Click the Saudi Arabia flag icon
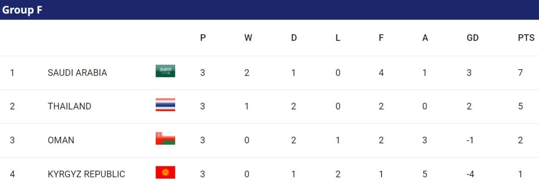 coord(165,71)
